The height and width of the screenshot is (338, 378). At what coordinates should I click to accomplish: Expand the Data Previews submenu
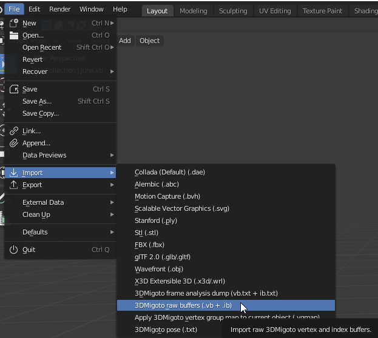pyautogui.click(x=60, y=155)
